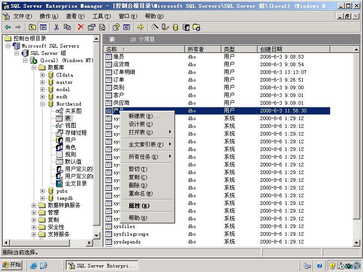
Task: Select the 角色 roles node
Action: (70, 147)
